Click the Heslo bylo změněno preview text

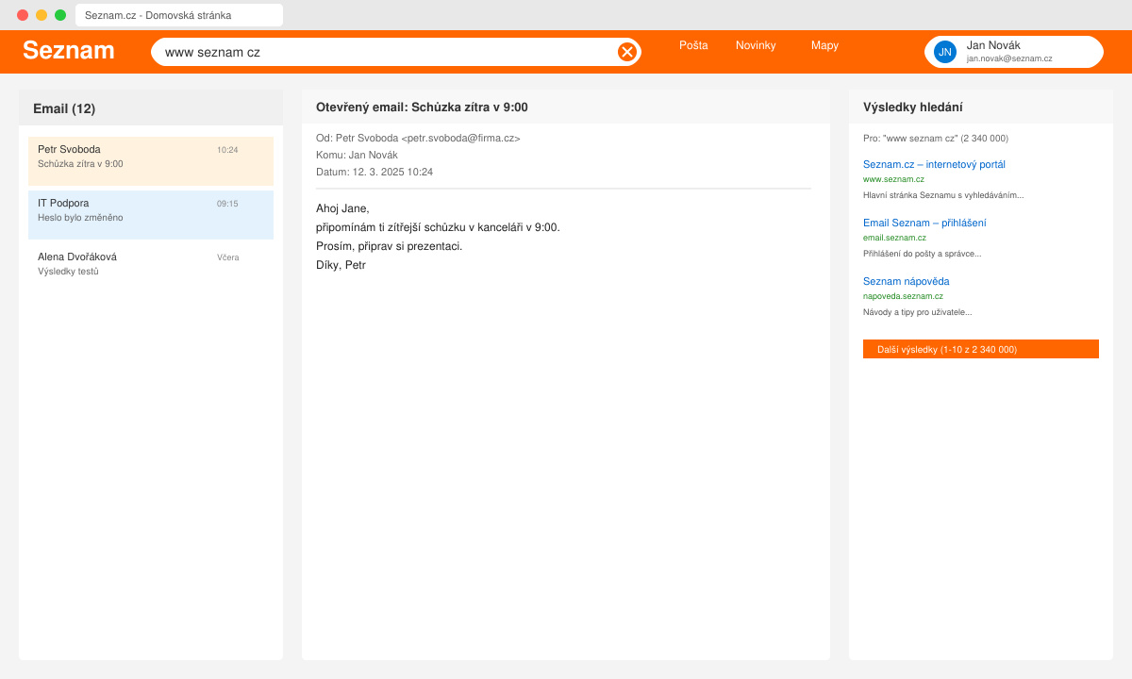coord(80,218)
